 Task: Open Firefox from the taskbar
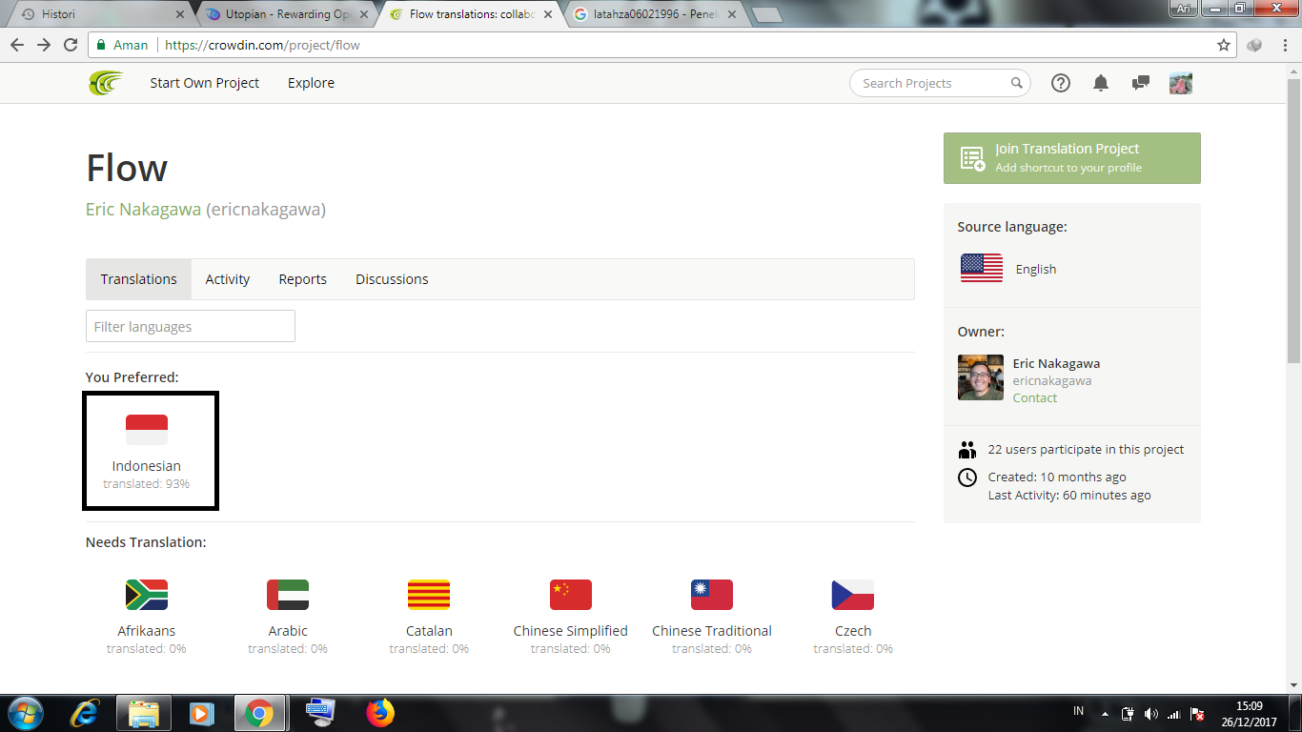pos(379,713)
